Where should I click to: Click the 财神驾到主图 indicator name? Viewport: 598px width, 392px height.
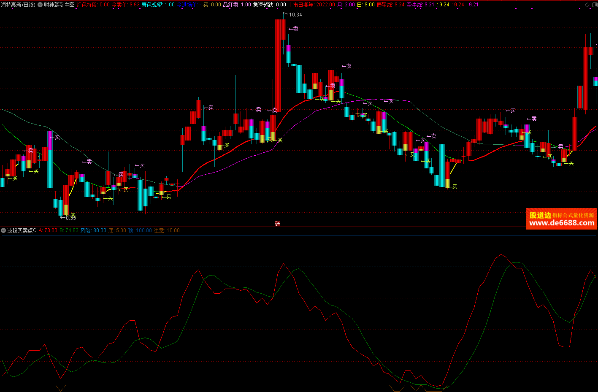pyautogui.click(x=59, y=5)
